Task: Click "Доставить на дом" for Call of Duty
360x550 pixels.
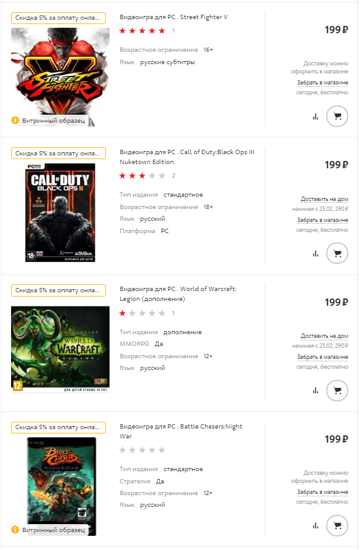Action: pos(324,199)
